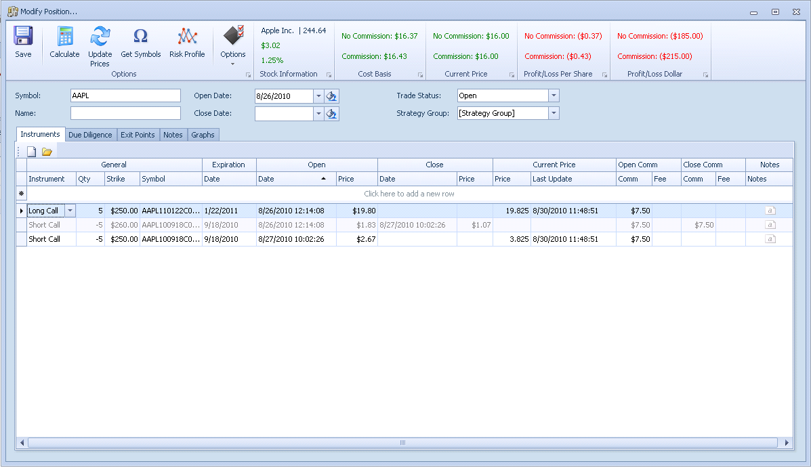The height and width of the screenshot is (468, 811).
Task: Click the Close Date calendar icon
Action: pos(331,114)
